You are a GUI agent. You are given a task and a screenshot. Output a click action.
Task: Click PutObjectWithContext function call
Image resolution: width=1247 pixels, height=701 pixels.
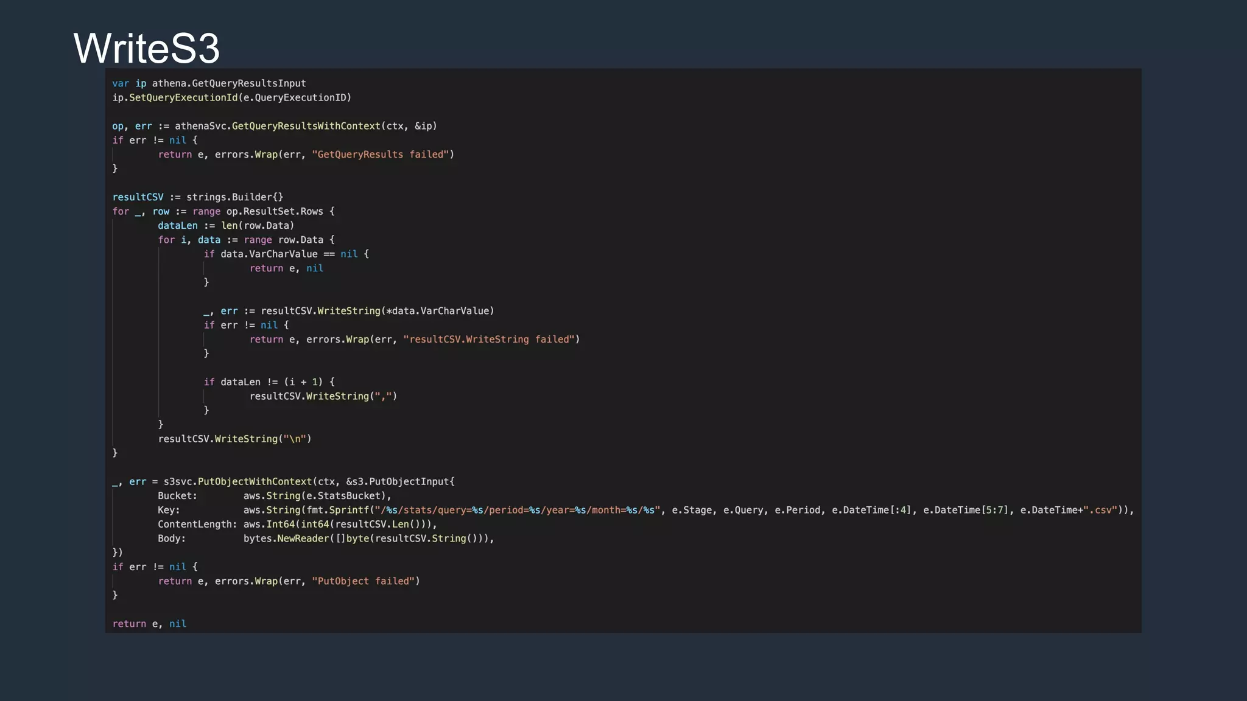coord(255,481)
